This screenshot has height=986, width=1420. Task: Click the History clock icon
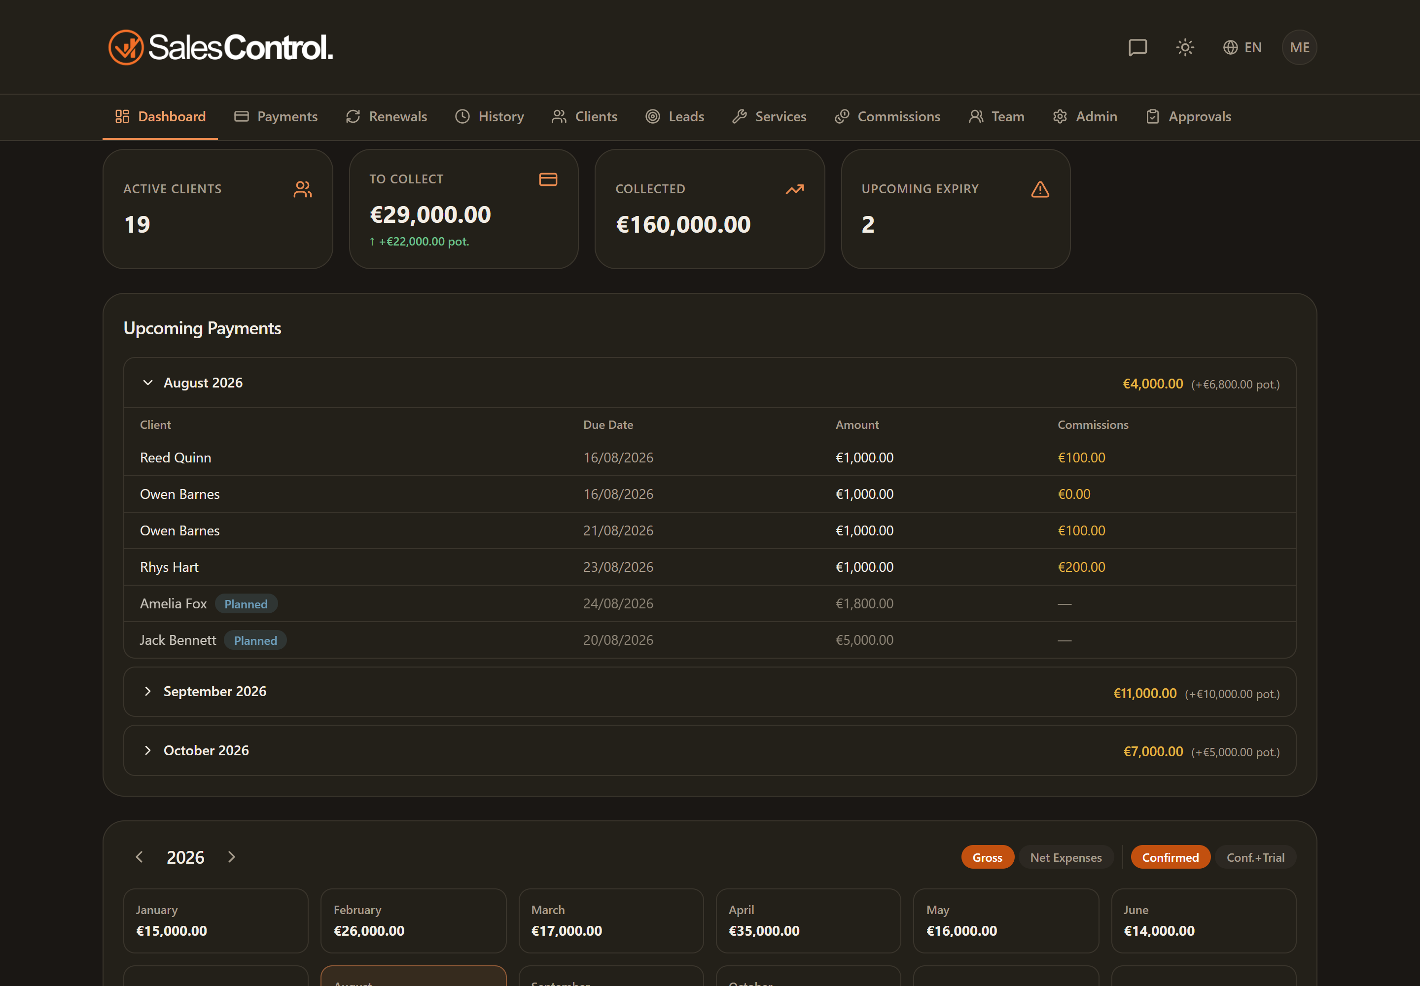(x=462, y=116)
